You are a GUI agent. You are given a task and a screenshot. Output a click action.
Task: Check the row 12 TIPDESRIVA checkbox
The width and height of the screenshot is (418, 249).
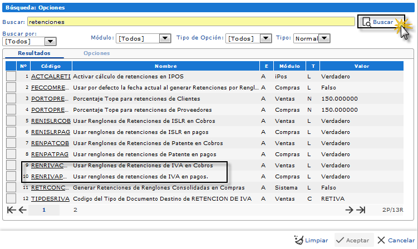click(x=11, y=198)
